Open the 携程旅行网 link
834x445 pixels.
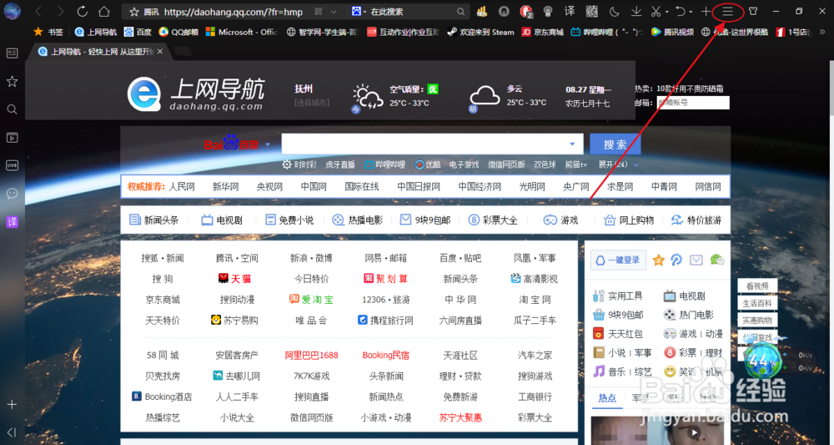(x=385, y=321)
